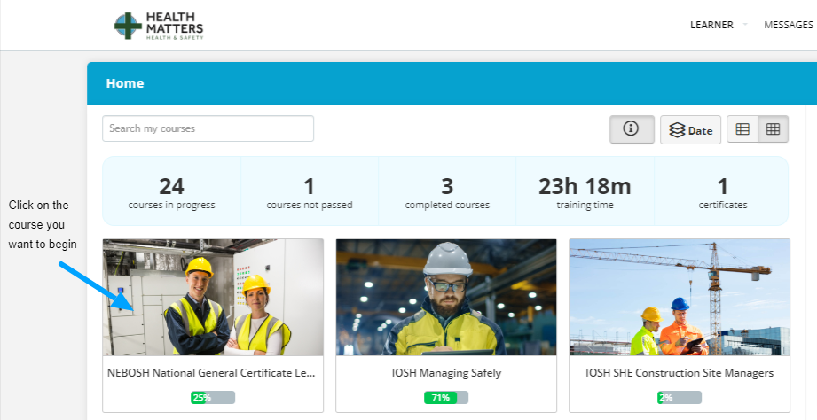The height and width of the screenshot is (420, 817).
Task: Toggle the info summary panel button
Action: [632, 129]
